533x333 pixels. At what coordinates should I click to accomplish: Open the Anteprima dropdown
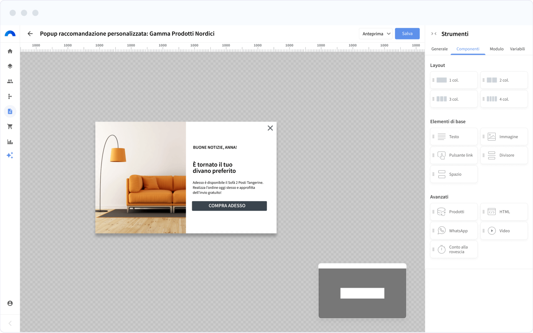pyautogui.click(x=375, y=34)
